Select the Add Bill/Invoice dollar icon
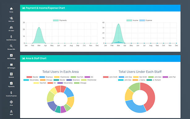This screenshot has width=190, height=119. click(11, 37)
